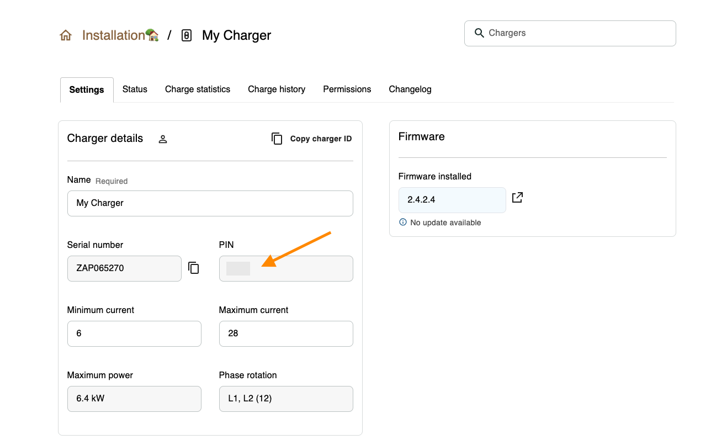
Task: Click the charger icon beside My Charger
Action: click(x=187, y=36)
